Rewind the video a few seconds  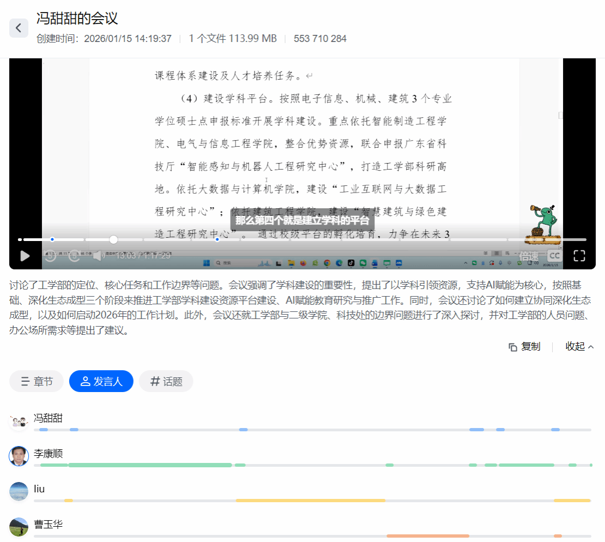[x=50, y=256]
